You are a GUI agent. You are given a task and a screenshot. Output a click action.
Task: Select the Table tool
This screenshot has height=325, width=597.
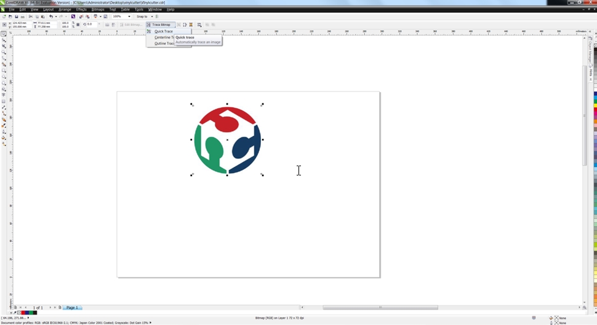4,101
